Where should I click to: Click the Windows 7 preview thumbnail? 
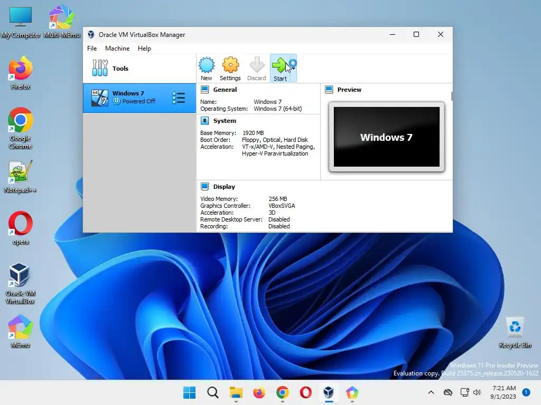(386, 137)
